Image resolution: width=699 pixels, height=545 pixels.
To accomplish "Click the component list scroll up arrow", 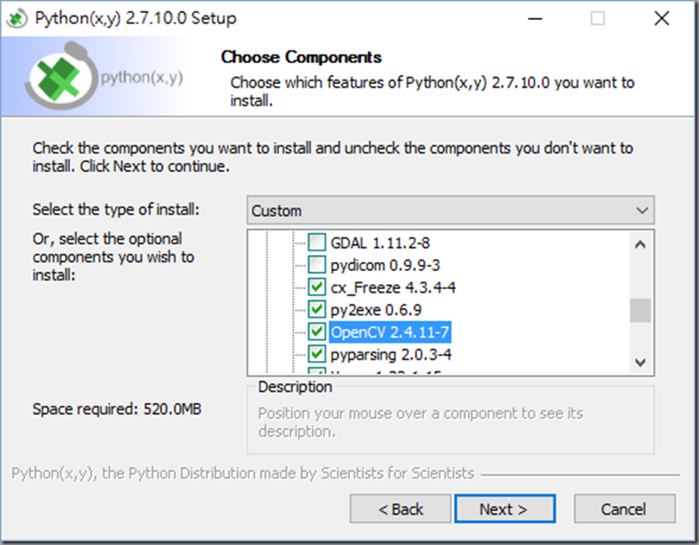I will (640, 244).
